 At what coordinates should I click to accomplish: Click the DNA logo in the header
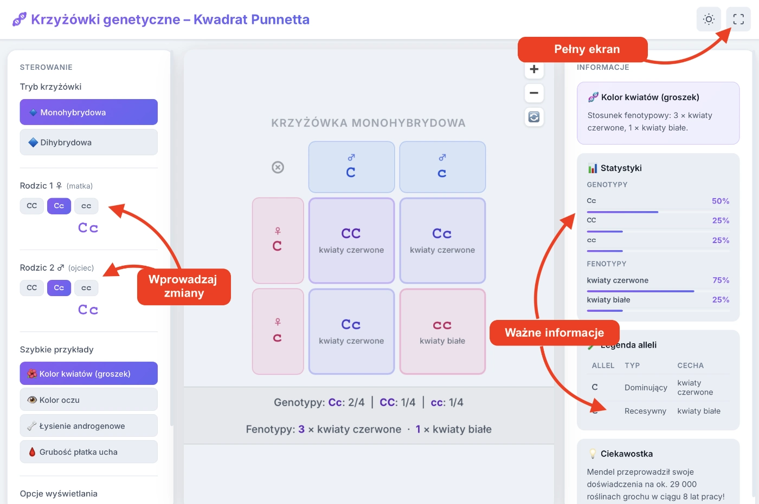20,19
